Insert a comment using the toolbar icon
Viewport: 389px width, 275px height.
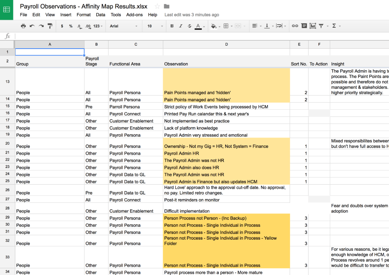pos(304,26)
